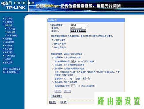Click the 保存 button
The width and height of the screenshot is (144, 109).
[52, 102]
